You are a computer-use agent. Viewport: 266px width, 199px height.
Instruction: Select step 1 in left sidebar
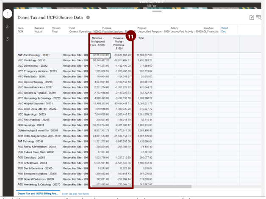8,14
